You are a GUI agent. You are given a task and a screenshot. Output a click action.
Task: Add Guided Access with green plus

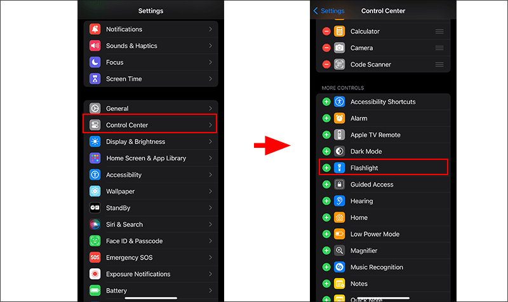326,184
